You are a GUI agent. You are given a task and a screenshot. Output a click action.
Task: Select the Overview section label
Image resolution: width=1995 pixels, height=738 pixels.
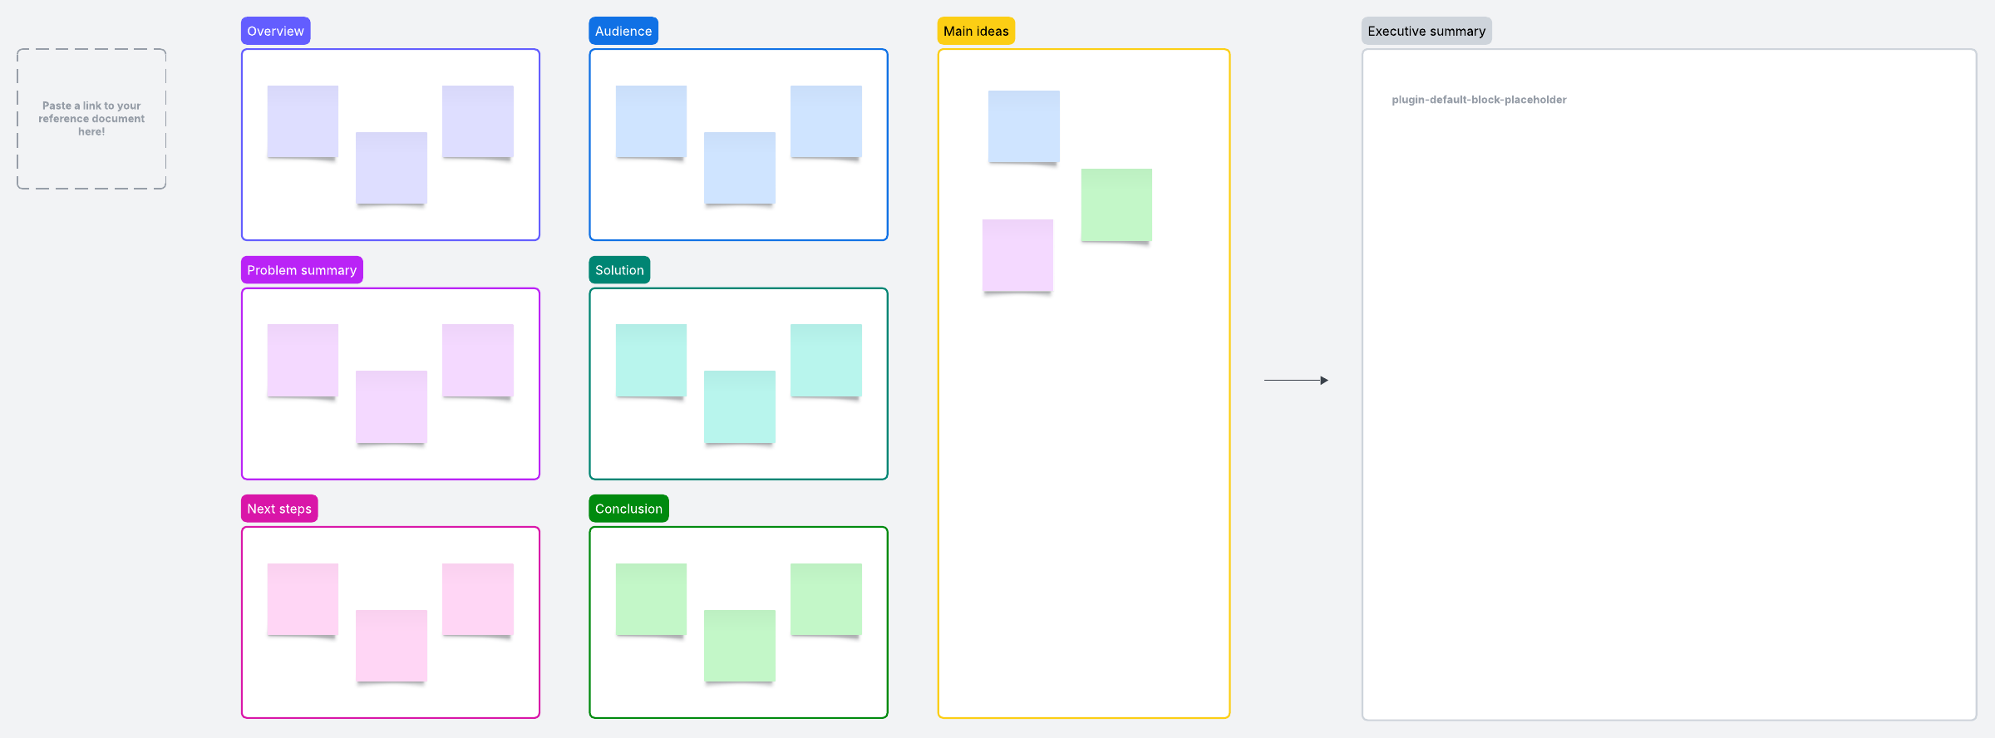click(275, 32)
